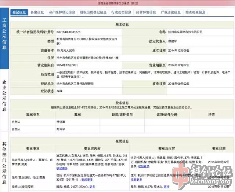Open the 动产抵押登记信息 tab
This screenshot has width=235, height=192.
(62, 12)
